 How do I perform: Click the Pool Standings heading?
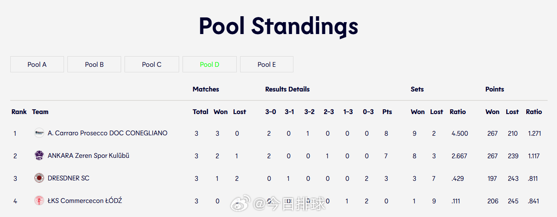coord(278,26)
